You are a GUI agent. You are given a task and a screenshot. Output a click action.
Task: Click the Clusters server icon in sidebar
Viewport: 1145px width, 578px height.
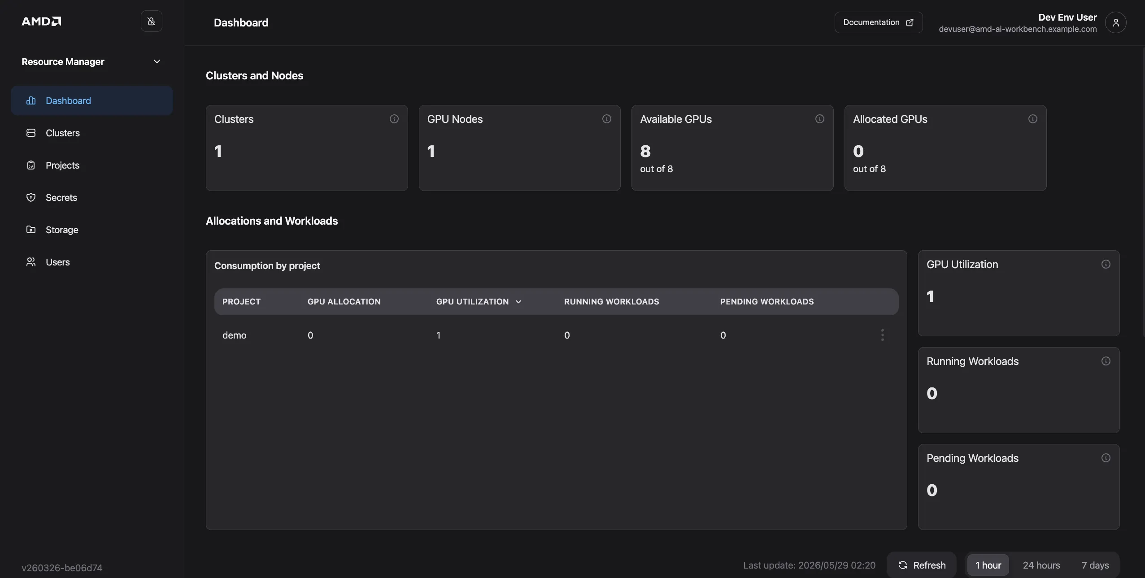(31, 133)
